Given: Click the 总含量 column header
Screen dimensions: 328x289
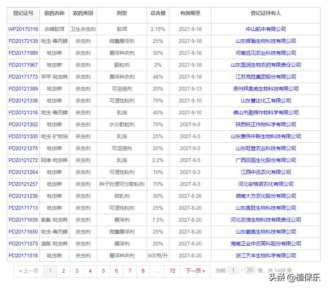Looking at the screenshot, I should click(x=158, y=12).
